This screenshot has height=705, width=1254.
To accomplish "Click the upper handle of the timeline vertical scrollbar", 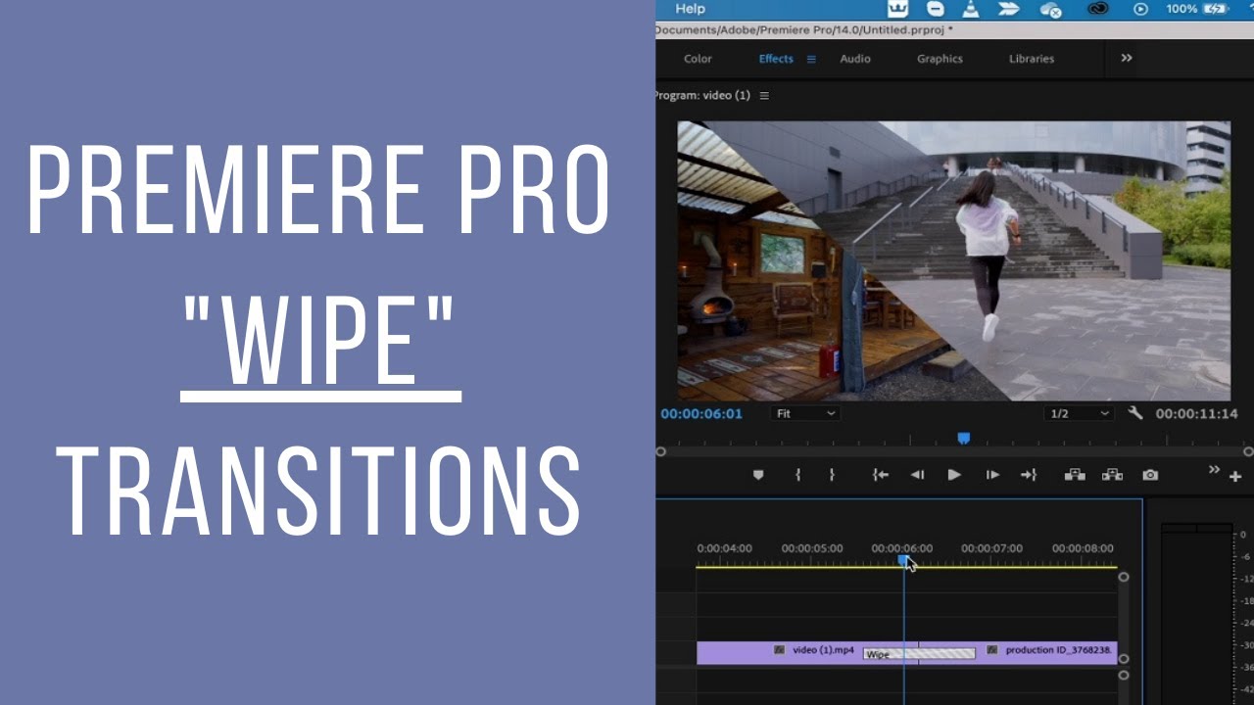I will [1124, 577].
